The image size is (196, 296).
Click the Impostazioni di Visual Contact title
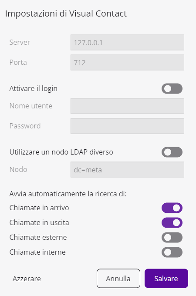(66, 13)
